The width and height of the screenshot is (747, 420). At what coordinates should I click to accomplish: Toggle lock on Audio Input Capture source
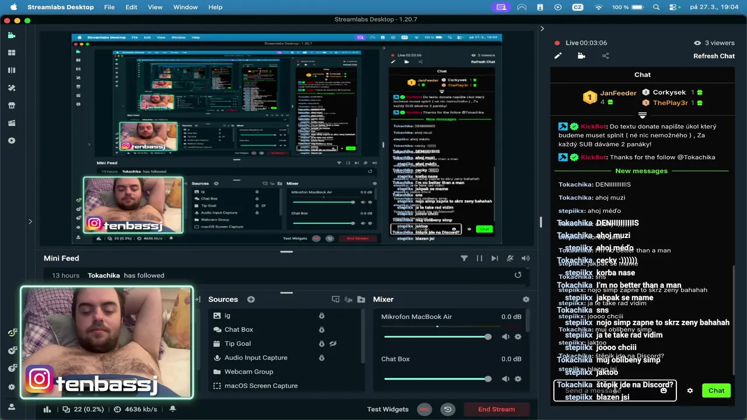321,358
